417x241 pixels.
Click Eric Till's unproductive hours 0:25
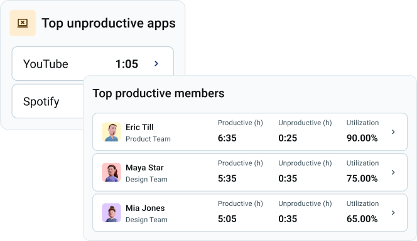click(288, 138)
